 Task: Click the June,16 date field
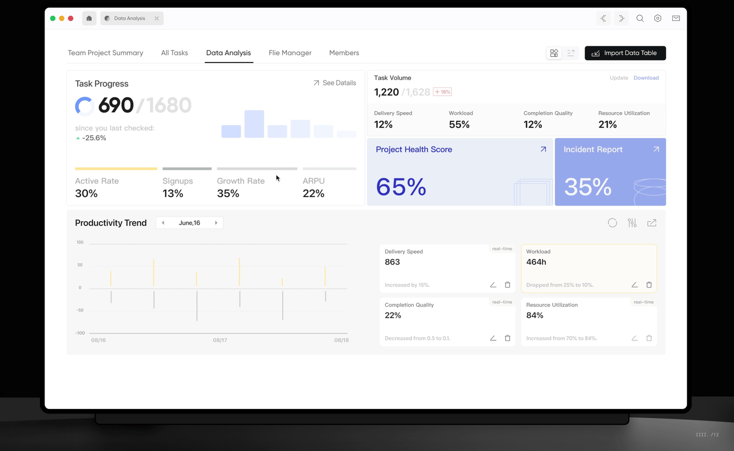coord(189,223)
